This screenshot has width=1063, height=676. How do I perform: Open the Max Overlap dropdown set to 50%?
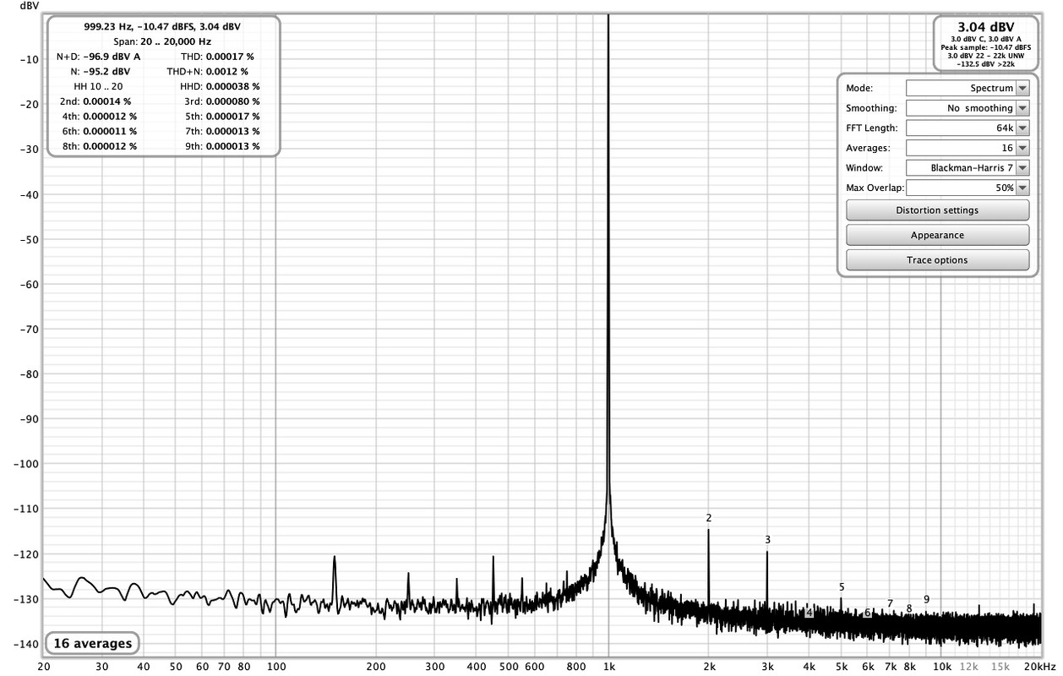click(968, 188)
